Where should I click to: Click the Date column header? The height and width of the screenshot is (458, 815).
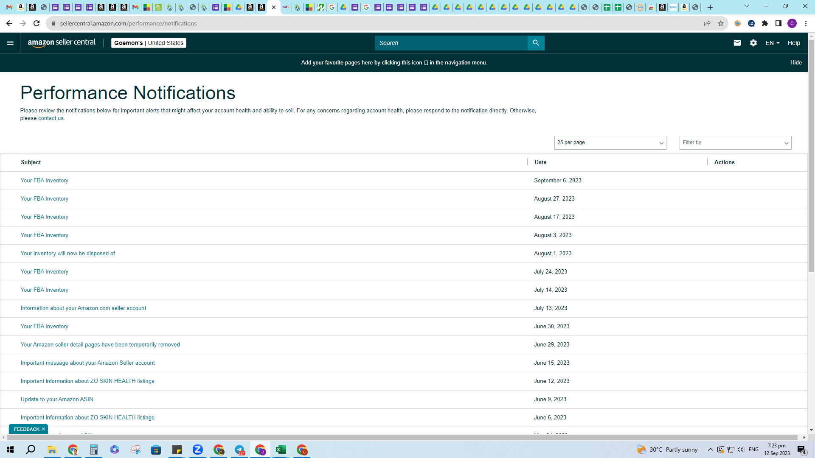tap(540, 162)
